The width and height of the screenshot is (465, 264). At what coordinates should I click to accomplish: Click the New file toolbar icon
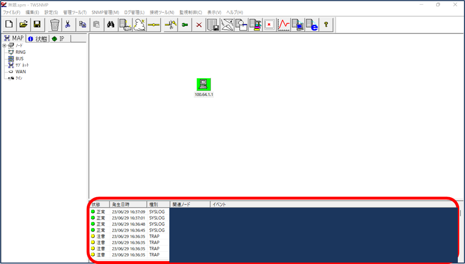tap(9, 24)
